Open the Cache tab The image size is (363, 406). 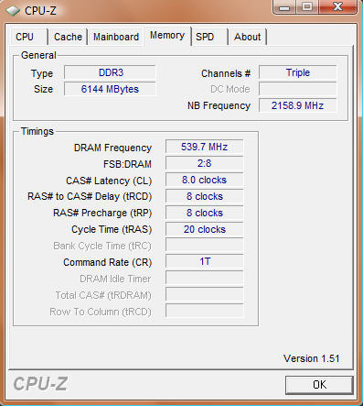(68, 37)
